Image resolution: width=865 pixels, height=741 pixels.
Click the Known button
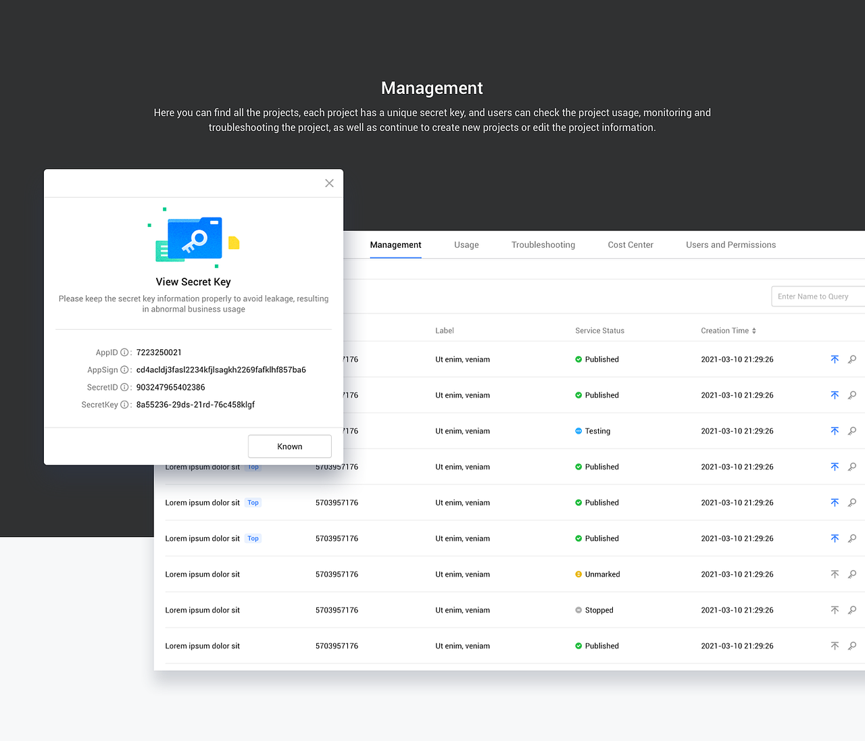click(290, 446)
